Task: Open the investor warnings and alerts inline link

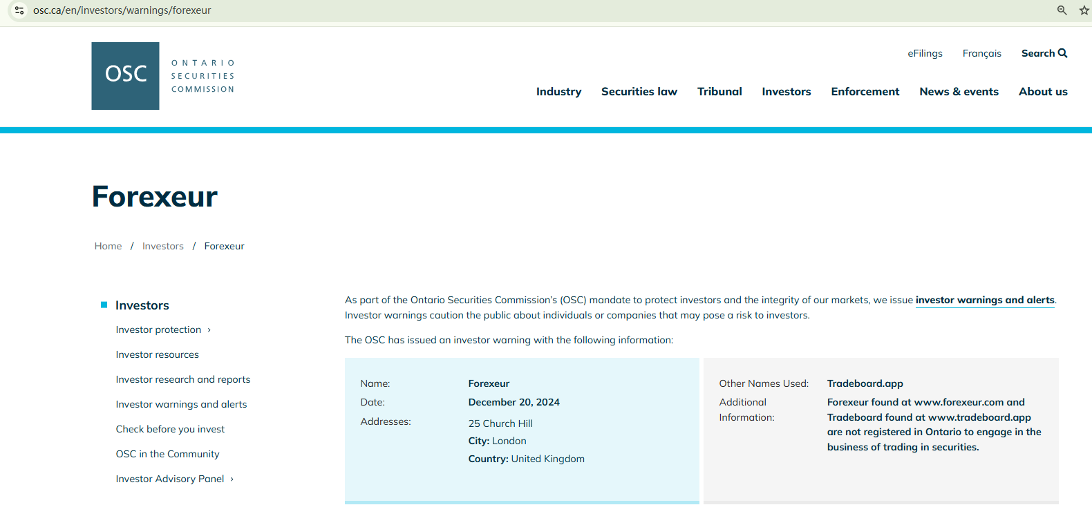Action: [985, 300]
